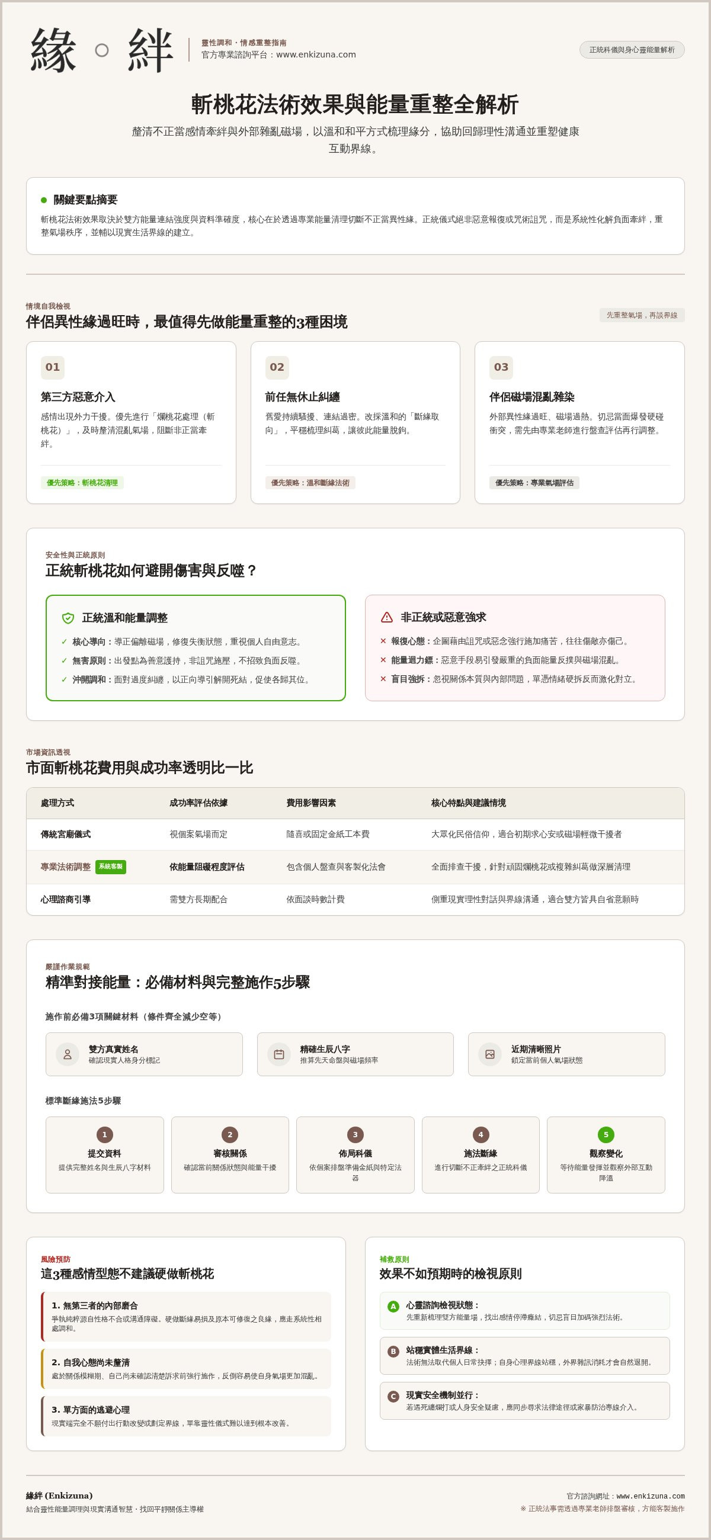This screenshot has height=1540, width=711.
Task: Click the 正統科儀與身心靈能量解析 pill button
Action: point(632,50)
